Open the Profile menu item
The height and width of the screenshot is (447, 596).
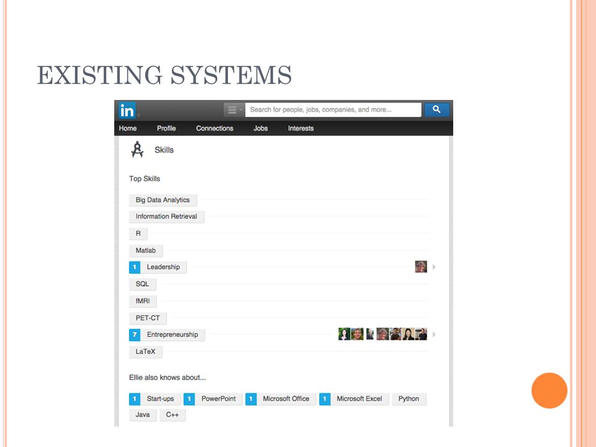(x=166, y=129)
